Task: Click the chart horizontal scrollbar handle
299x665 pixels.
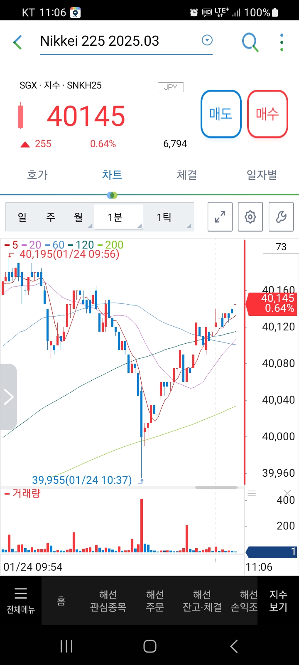Action: coord(216,488)
